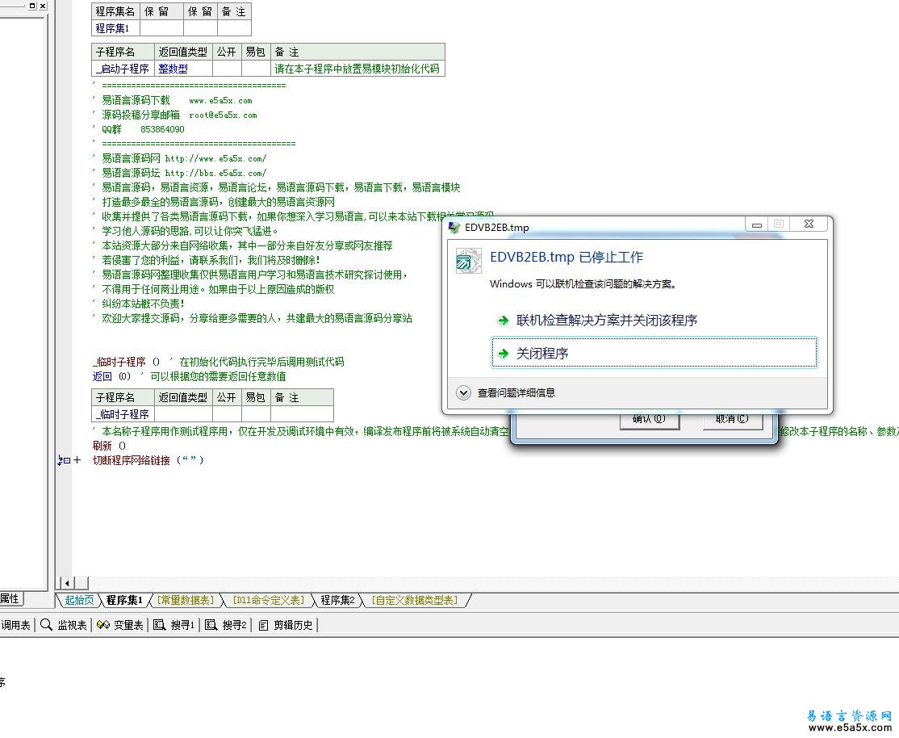This screenshot has height=738, width=899.
Task: Open the [Dll命令定义表] tab
Action: pyautogui.click(x=268, y=600)
